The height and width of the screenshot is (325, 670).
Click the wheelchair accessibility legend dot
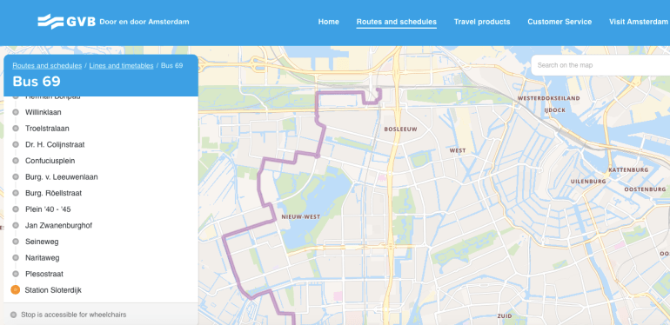coord(13,315)
